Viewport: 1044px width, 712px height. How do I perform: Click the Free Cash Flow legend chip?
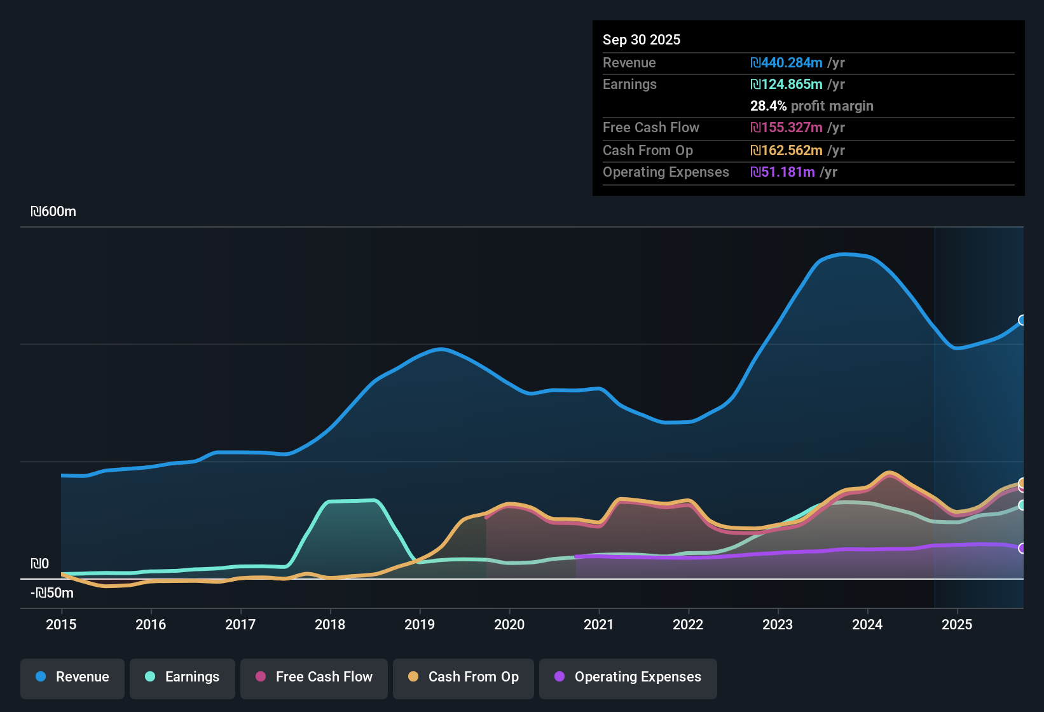(x=313, y=678)
